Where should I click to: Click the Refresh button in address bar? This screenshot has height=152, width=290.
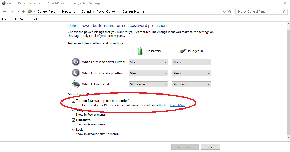click(230, 12)
